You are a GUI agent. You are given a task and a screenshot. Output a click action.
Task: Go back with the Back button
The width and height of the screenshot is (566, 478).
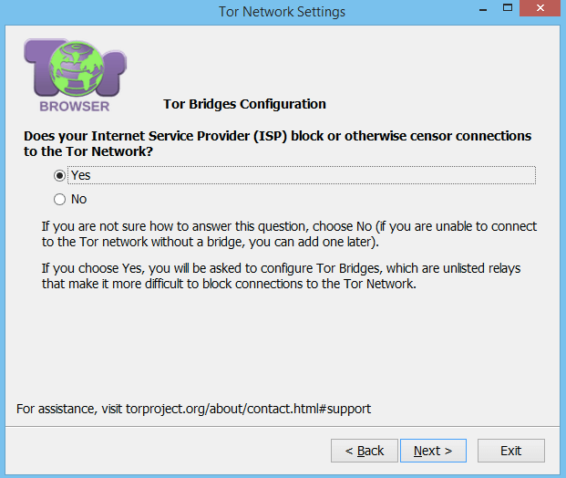pos(365,451)
